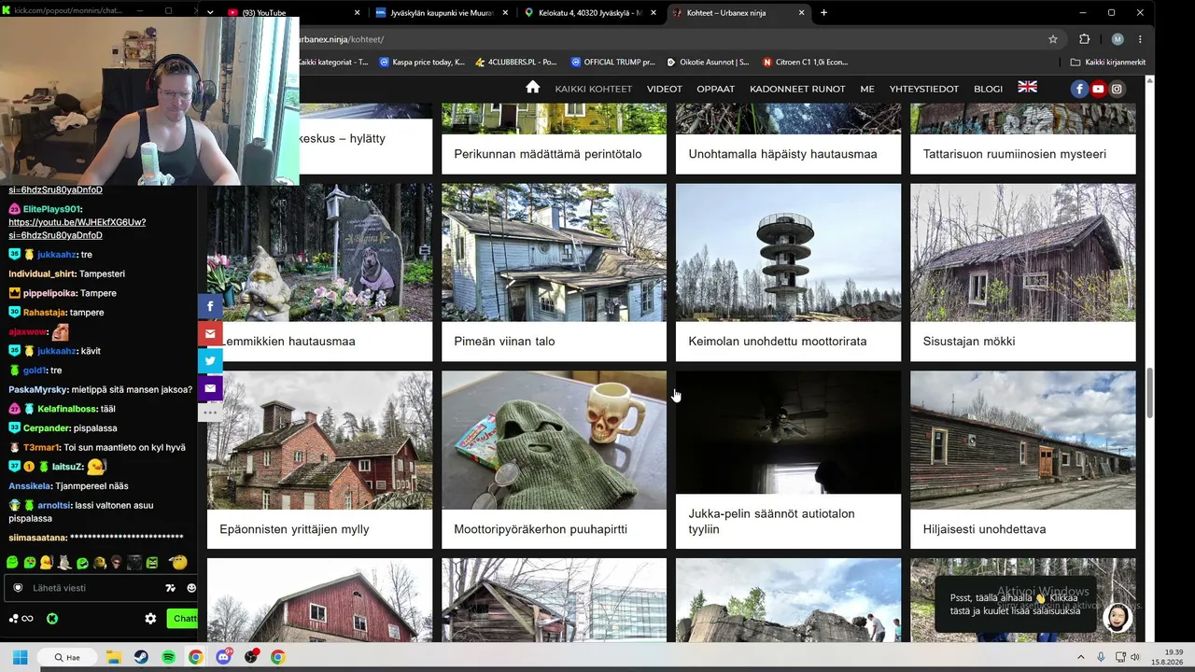Open Sisustajan mökki link
1195x672 pixels.
pos(969,342)
